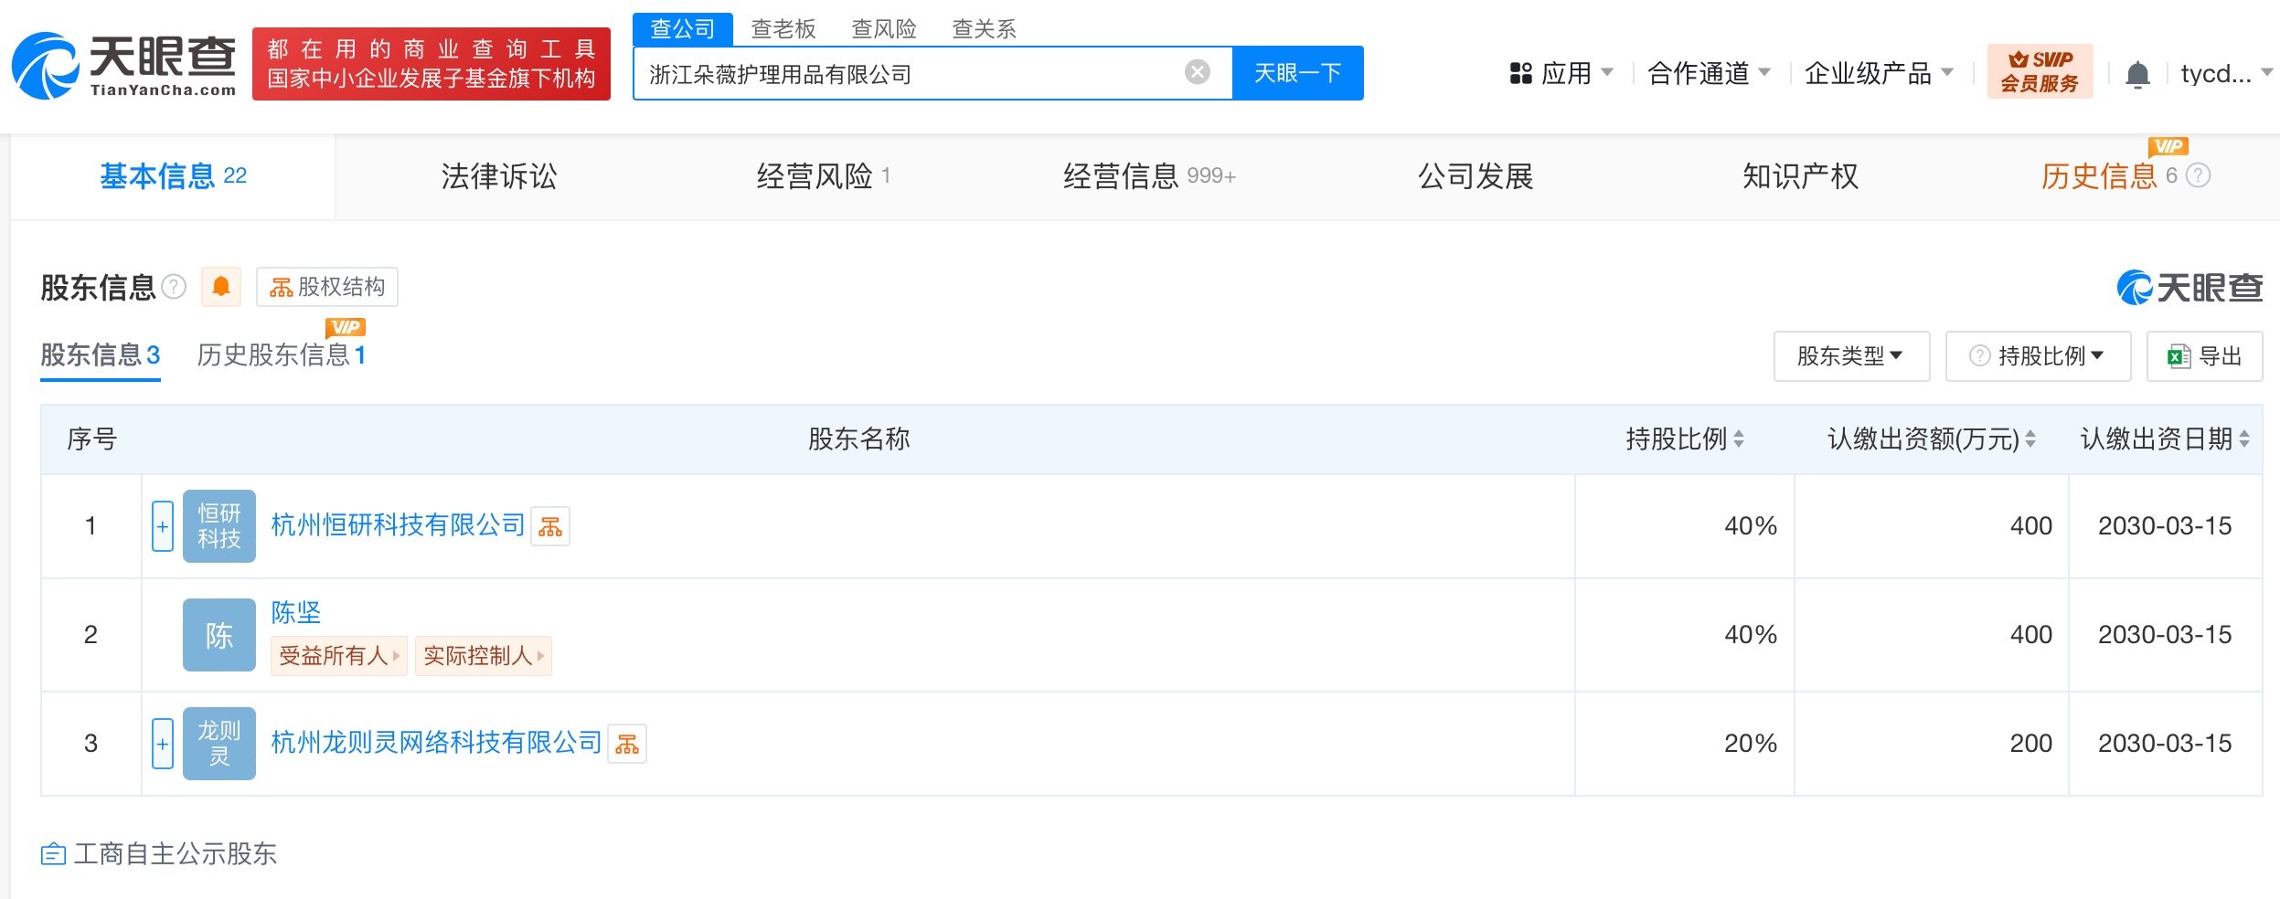
Task: Select the 查老板 search tab
Action: 783,29
